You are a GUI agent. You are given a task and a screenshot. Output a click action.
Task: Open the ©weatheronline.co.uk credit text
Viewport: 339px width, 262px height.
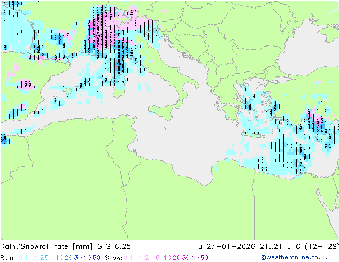coord(294,257)
